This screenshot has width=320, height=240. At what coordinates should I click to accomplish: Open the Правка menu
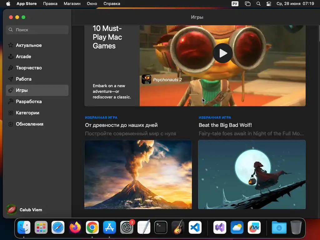pyautogui.click(x=50, y=4)
